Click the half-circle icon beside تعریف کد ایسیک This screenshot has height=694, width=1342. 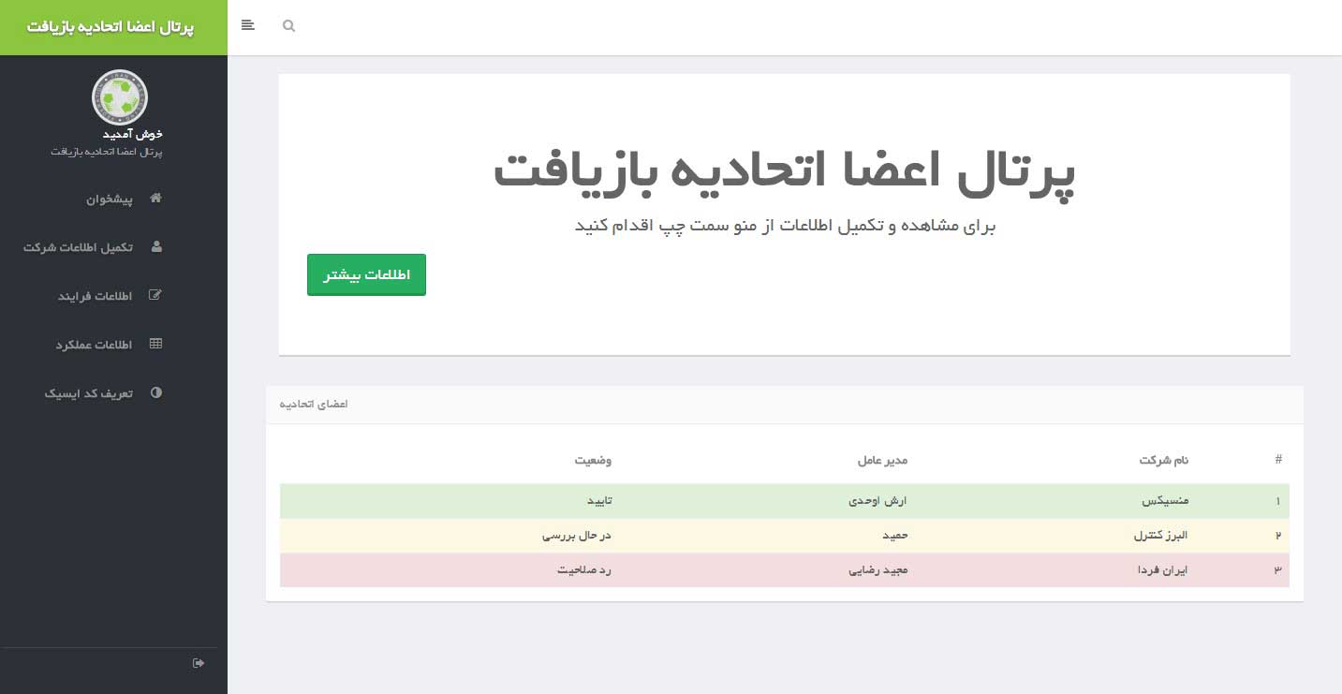156,392
